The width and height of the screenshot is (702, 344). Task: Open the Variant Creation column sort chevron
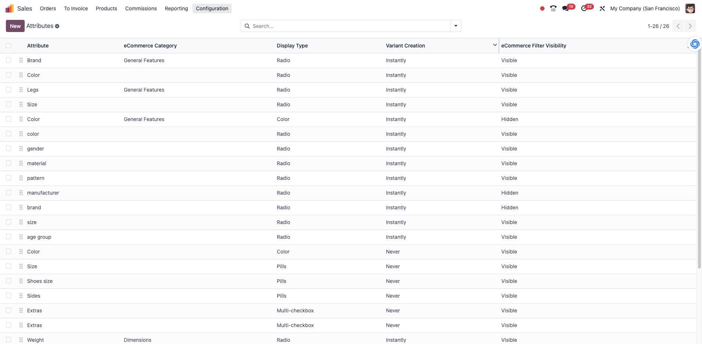click(494, 45)
